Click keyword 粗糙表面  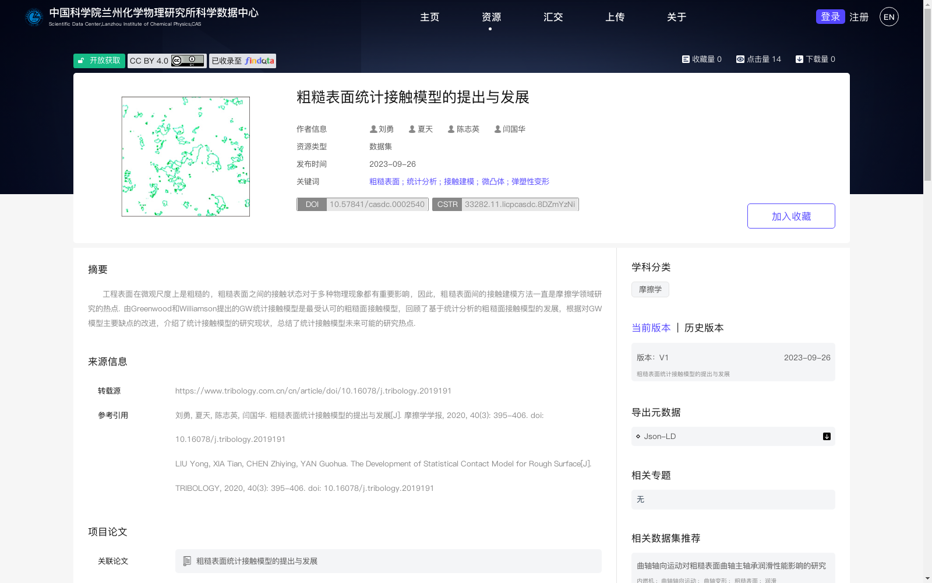tap(384, 181)
